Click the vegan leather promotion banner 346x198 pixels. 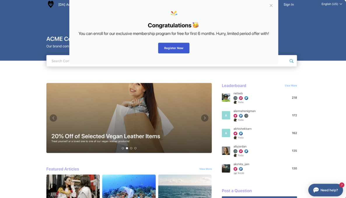click(129, 118)
